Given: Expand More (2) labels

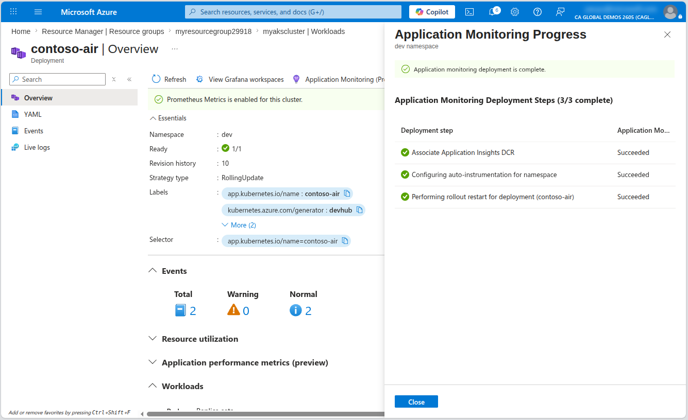Looking at the screenshot, I should (x=239, y=225).
